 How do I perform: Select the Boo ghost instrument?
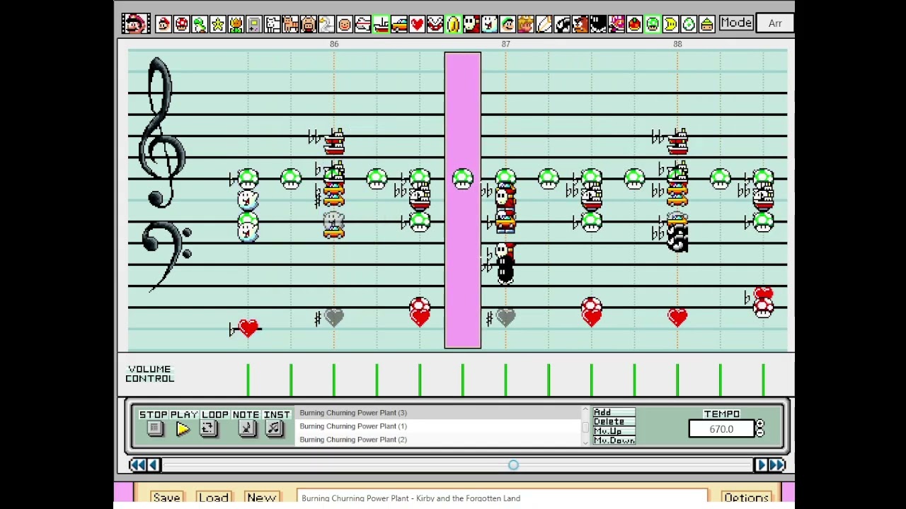pyautogui.click(x=489, y=24)
